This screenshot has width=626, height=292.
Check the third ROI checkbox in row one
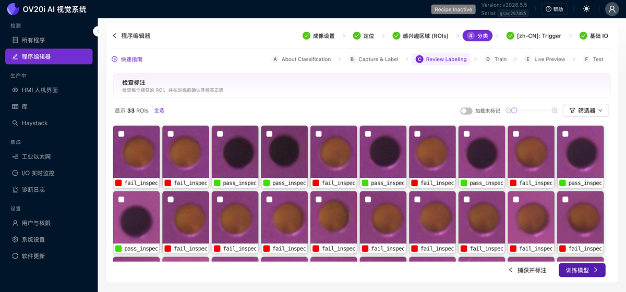click(220, 134)
